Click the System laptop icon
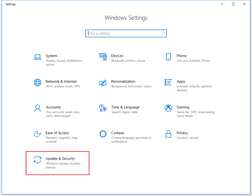Image resolution: width=252 pixels, height=196 pixels. (x=37, y=57)
